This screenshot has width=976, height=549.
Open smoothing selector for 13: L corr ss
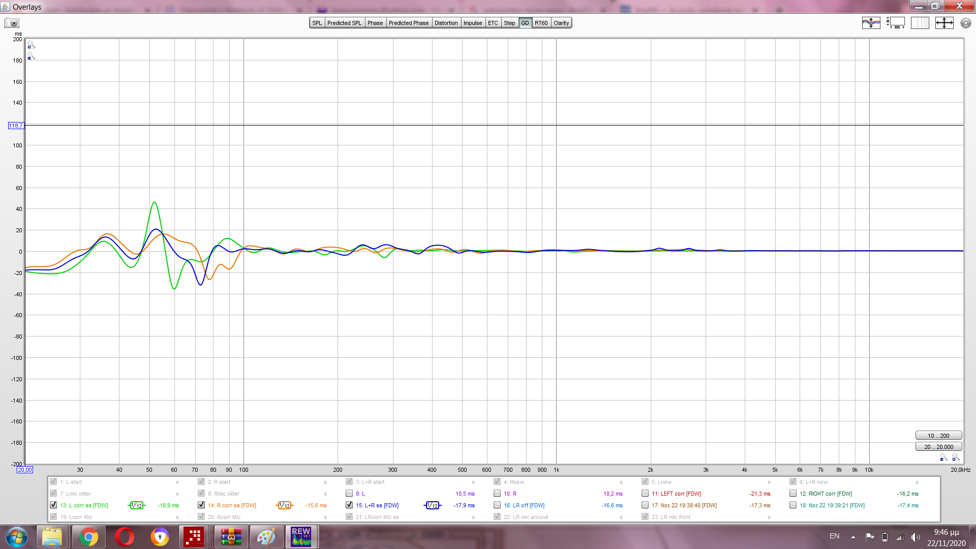(136, 505)
